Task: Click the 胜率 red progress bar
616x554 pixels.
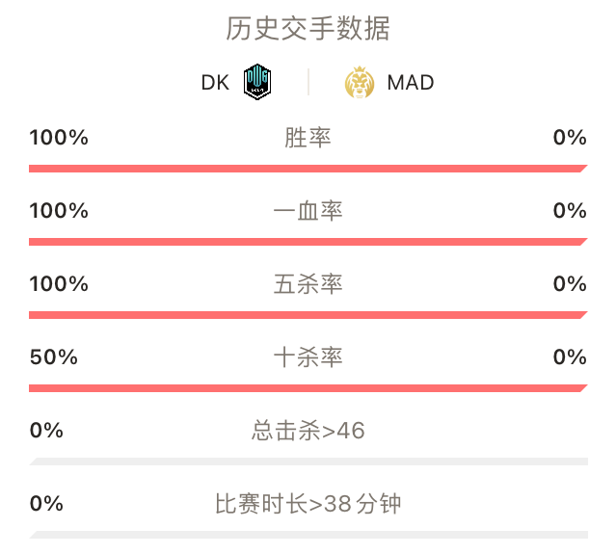Action: [x=308, y=169]
